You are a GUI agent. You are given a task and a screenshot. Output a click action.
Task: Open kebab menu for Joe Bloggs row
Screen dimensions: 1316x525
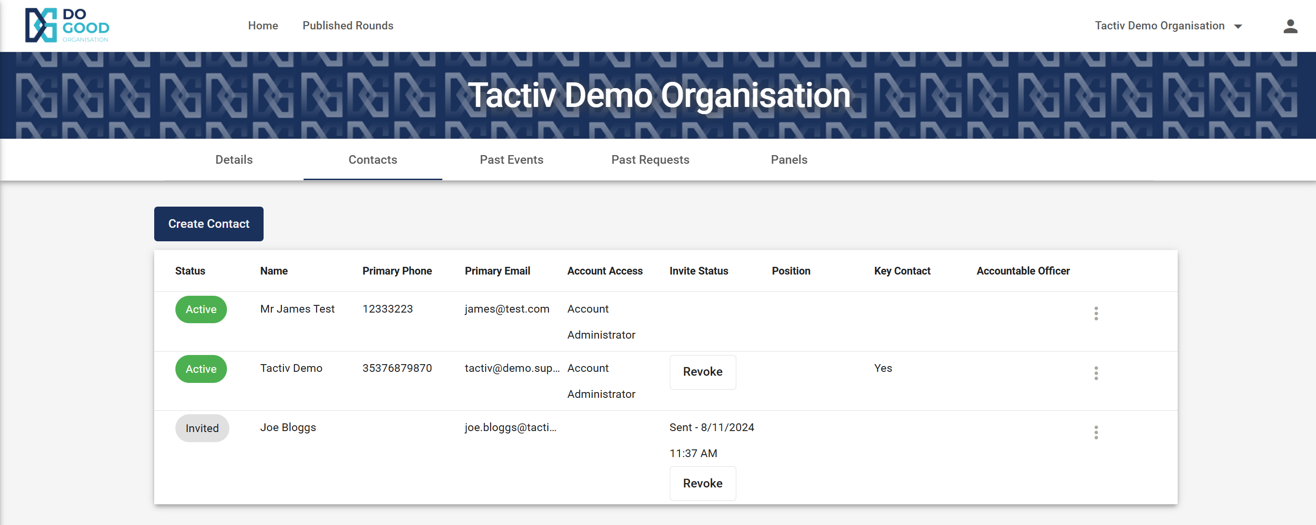pos(1095,432)
